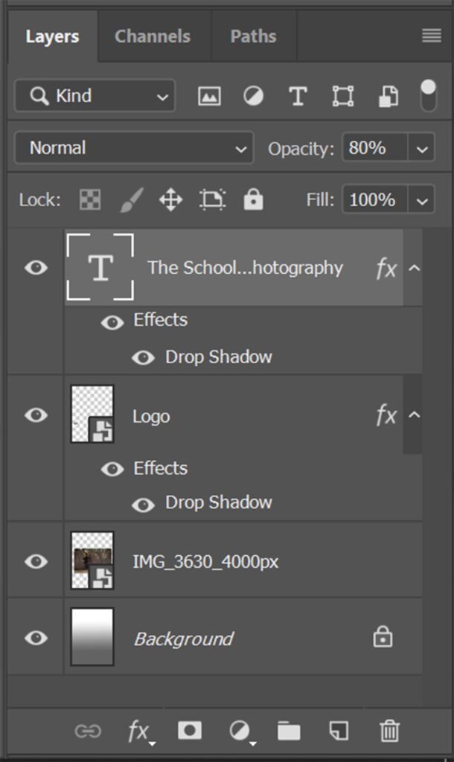The width and height of the screenshot is (454, 762).
Task: Hide the Background layer
Action: point(36,638)
